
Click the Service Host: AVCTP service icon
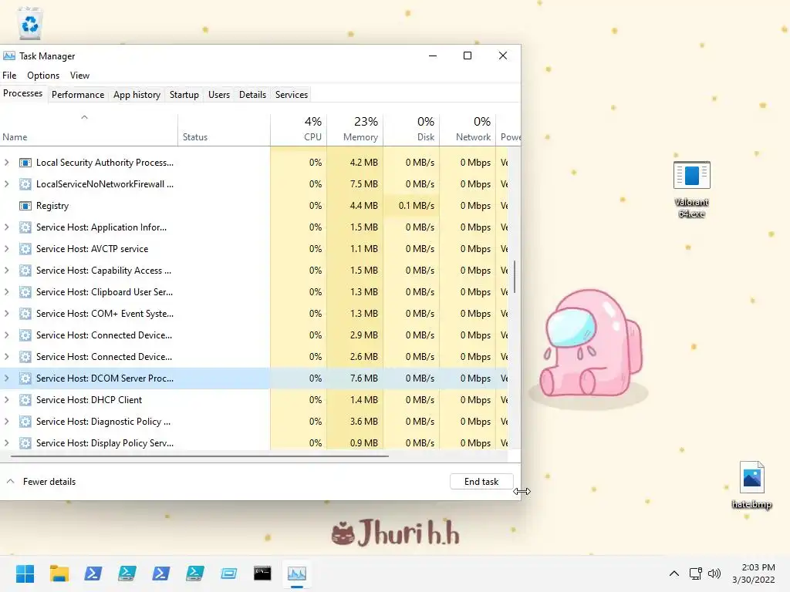click(25, 249)
